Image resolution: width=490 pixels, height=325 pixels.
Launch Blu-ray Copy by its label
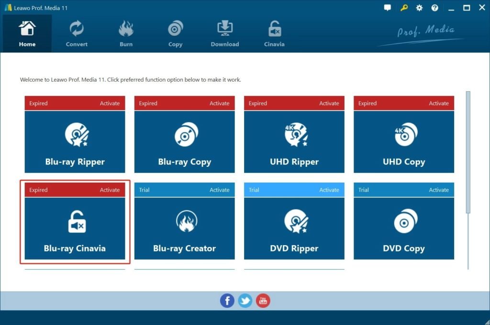[x=185, y=162]
